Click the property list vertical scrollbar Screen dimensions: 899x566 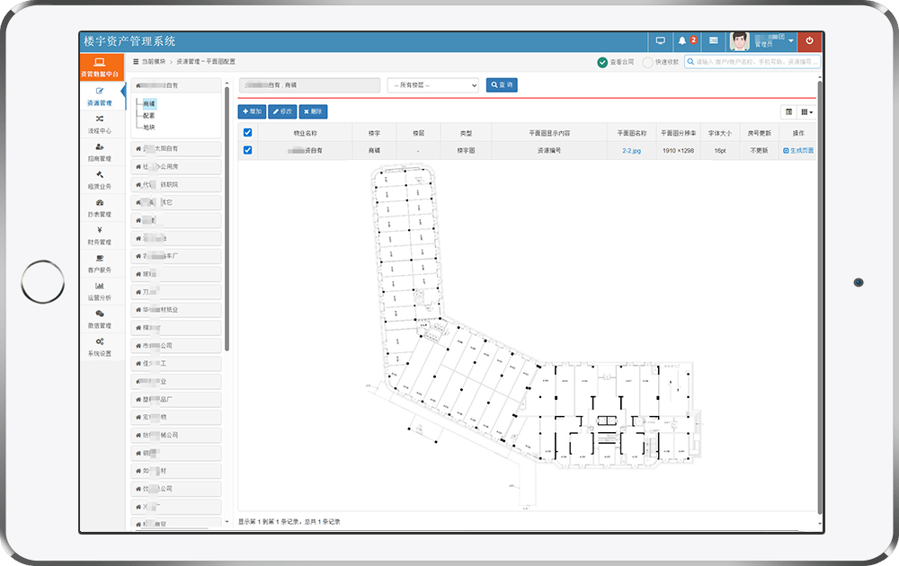click(227, 217)
